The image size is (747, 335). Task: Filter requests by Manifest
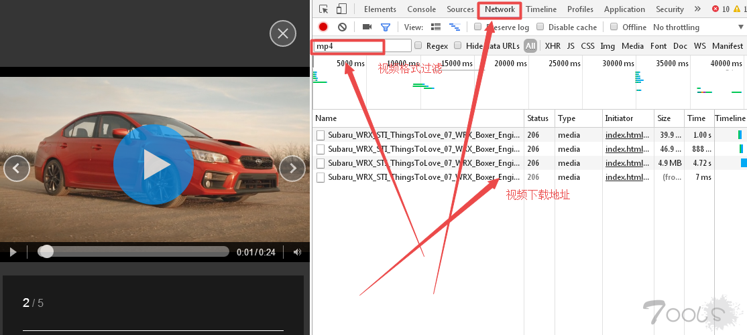pos(727,45)
